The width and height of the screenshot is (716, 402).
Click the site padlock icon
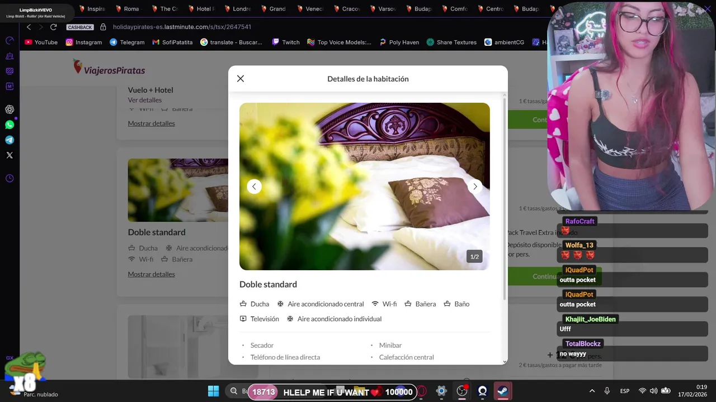pos(103,27)
